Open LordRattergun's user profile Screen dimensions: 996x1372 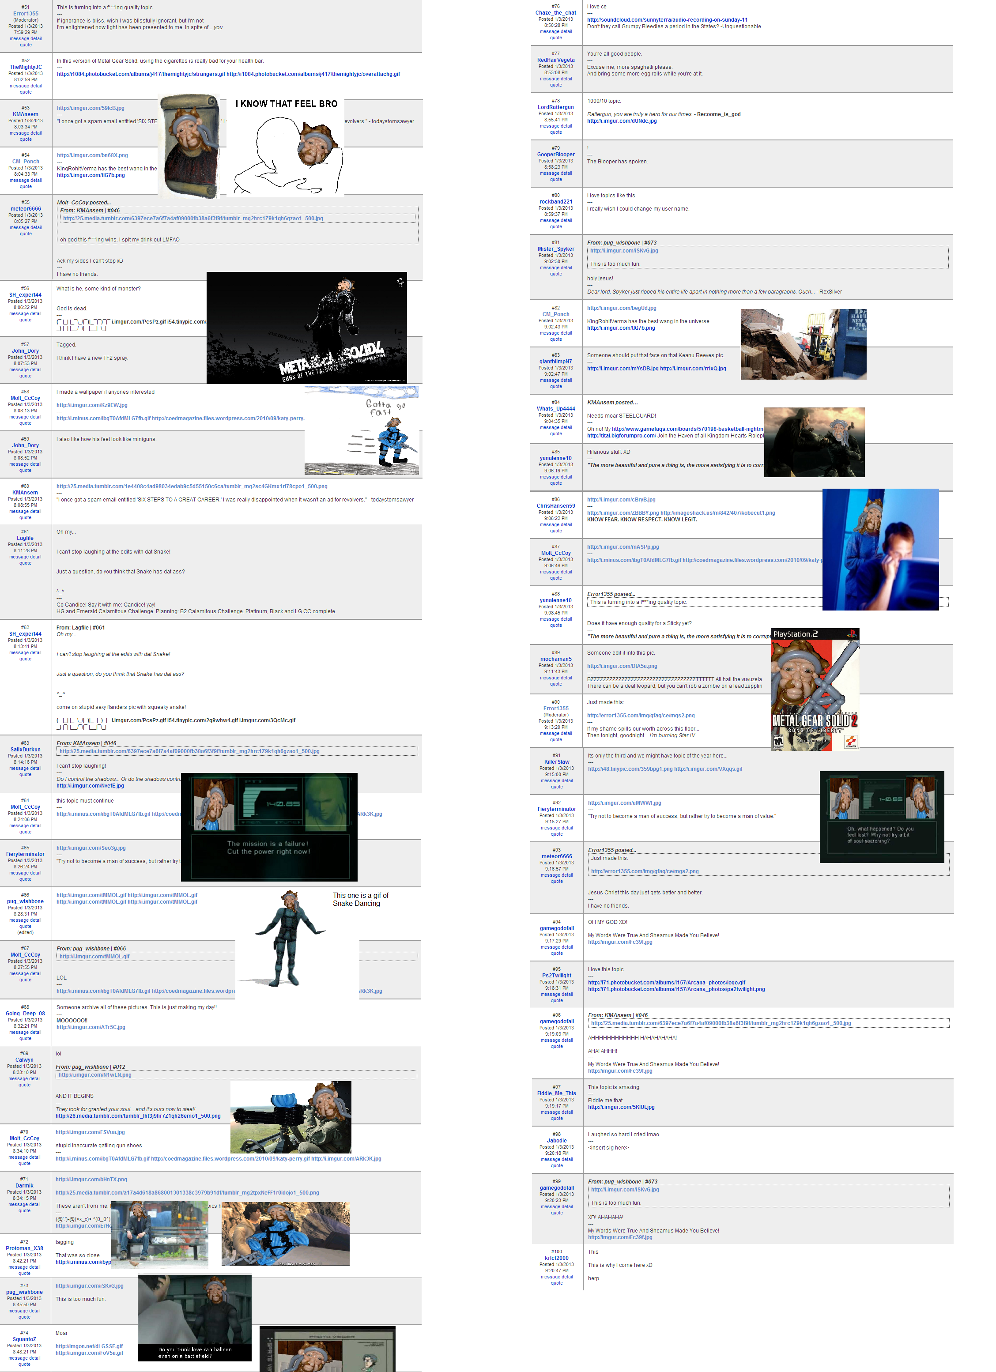[x=555, y=107]
